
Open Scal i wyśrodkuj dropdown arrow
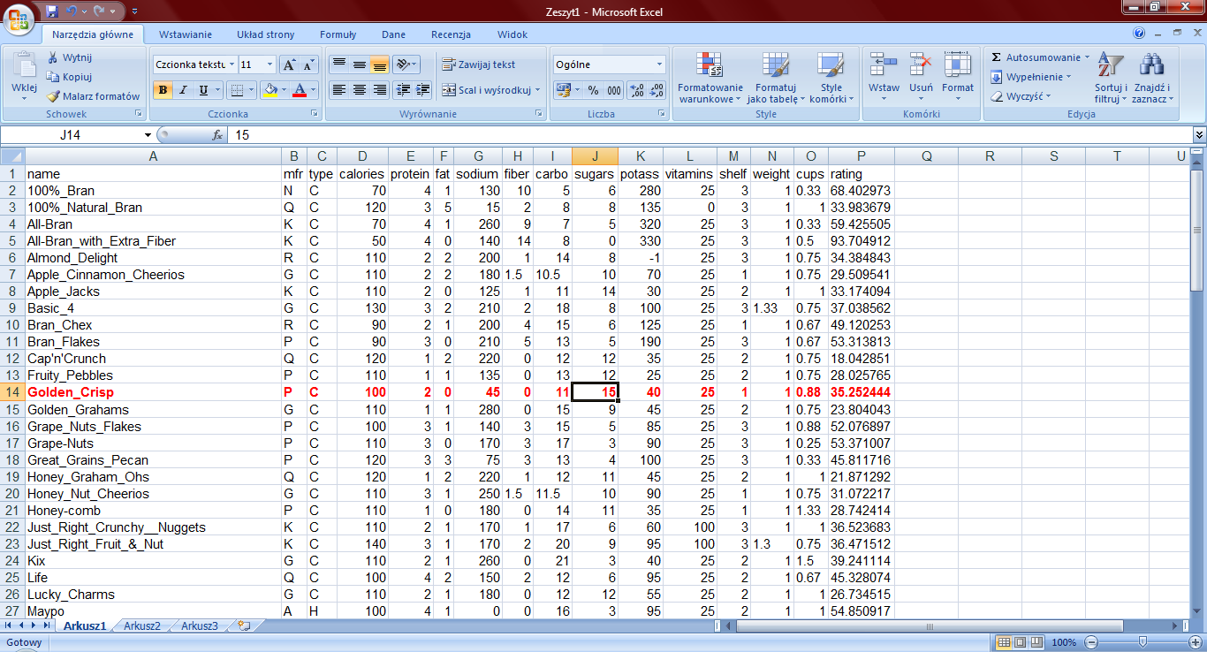click(x=537, y=90)
